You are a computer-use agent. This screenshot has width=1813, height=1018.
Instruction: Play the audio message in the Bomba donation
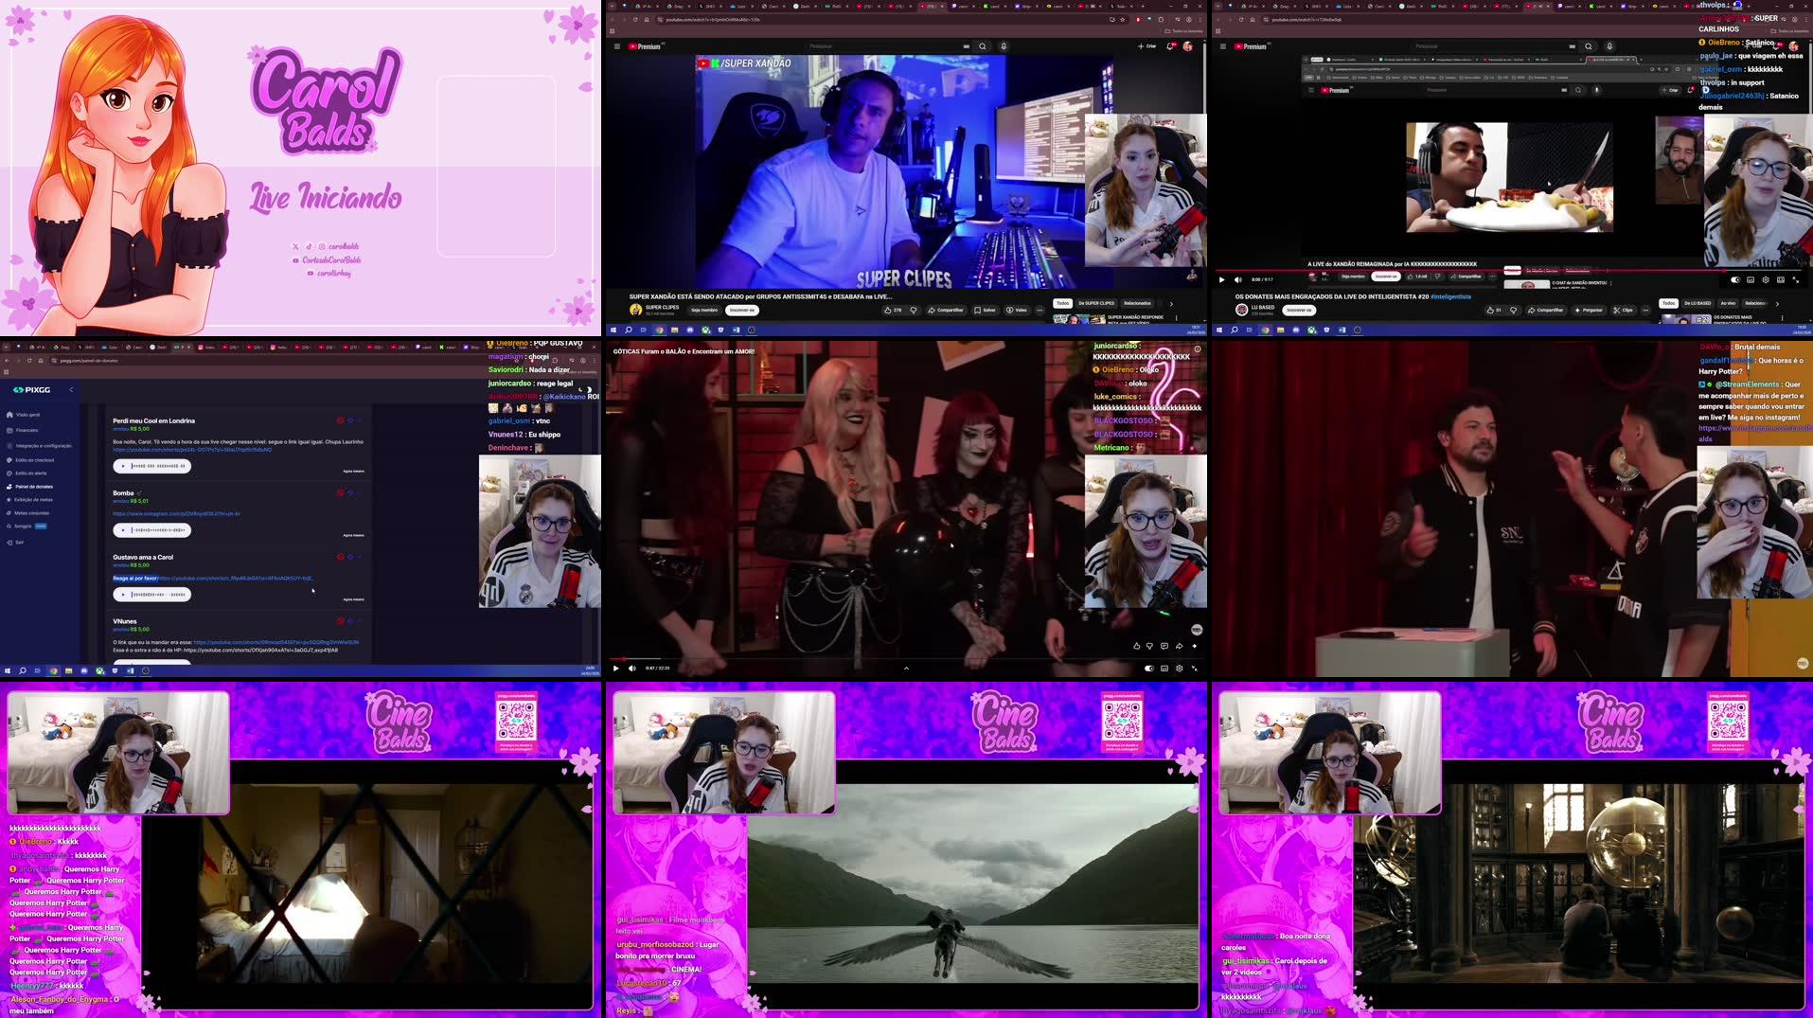coord(123,530)
